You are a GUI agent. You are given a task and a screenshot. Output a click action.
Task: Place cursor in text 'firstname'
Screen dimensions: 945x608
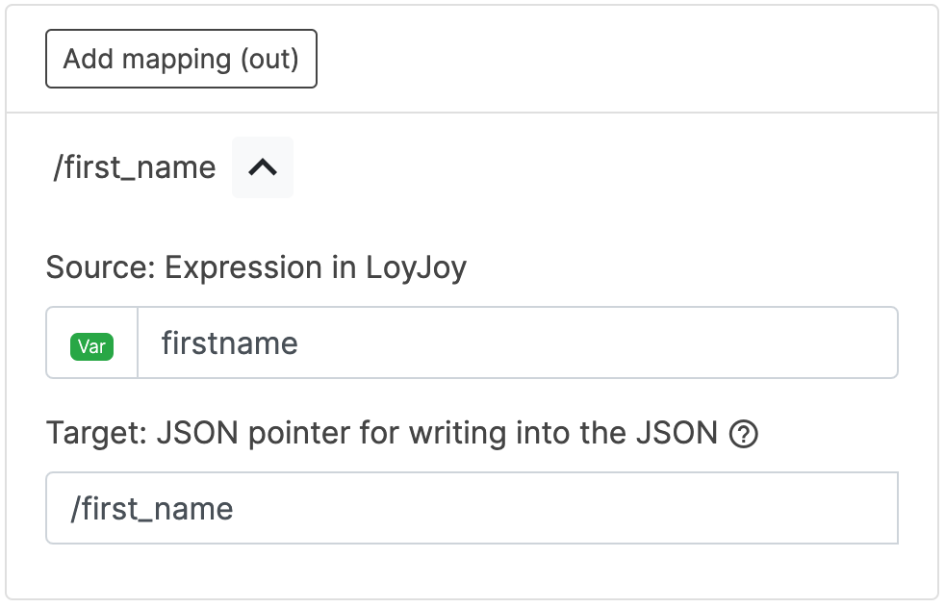pos(229,343)
